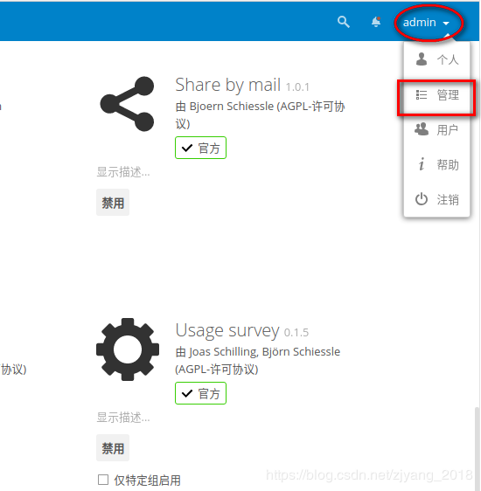481x491 pixels.
Task: Click the vertical scrollbar on the right
Action: click(x=477, y=448)
